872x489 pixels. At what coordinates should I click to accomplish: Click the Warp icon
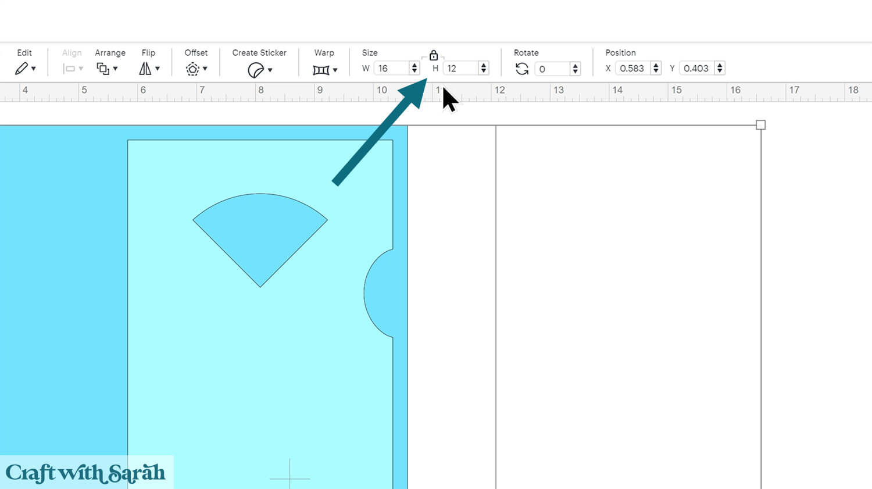pos(321,70)
